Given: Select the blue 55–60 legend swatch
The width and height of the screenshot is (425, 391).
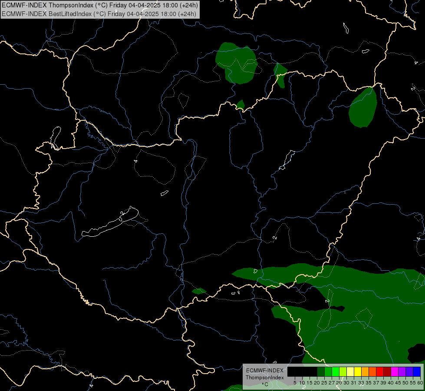Looking at the screenshot, I should coord(417,371).
